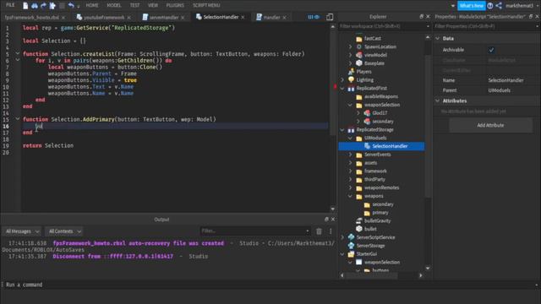Click the bullet part icon in Explorer
This screenshot has height=304, width=541.
[x=359, y=229]
